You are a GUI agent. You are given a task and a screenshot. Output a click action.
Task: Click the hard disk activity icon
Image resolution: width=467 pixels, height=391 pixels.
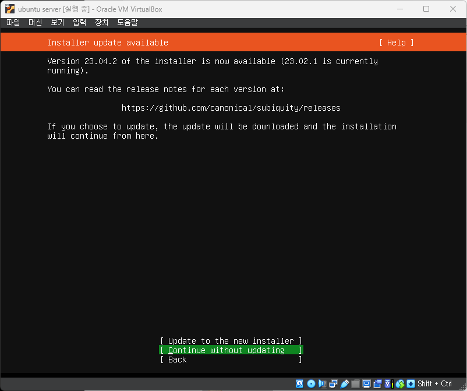point(300,383)
